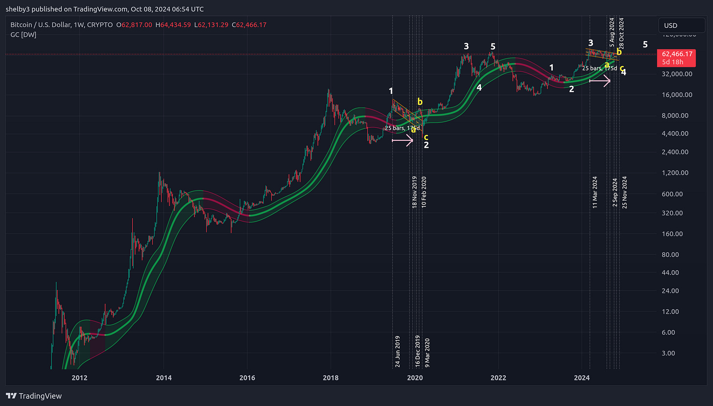The height and width of the screenshot is (406, 713).
Task: Click the 2016 label on time axis
Action: tap(247, 378)
